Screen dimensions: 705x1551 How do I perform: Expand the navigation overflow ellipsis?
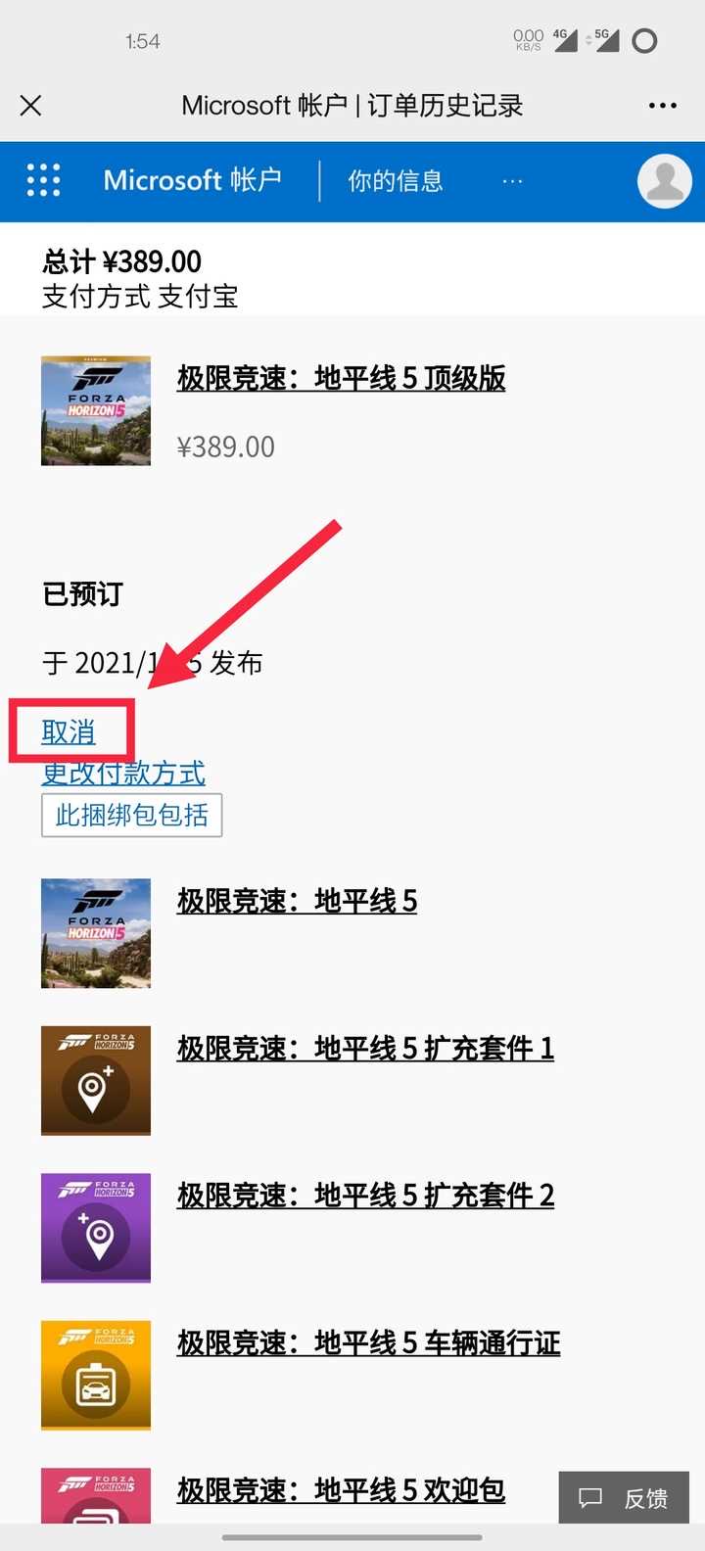coord(512,181)
